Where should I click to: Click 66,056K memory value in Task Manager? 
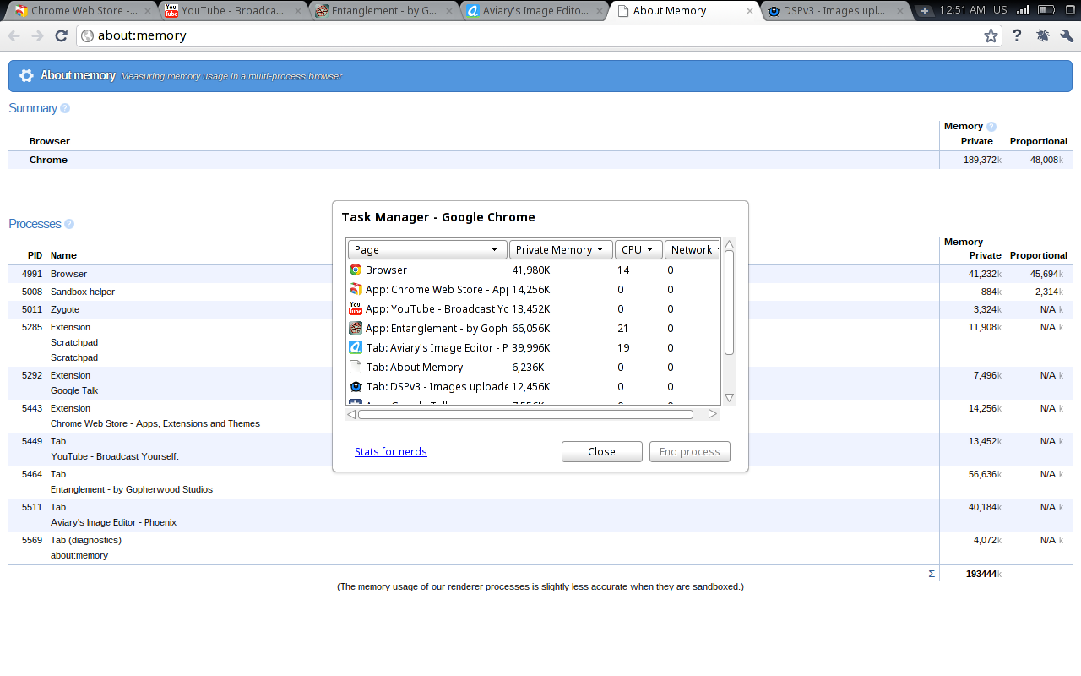click(531, 329)
